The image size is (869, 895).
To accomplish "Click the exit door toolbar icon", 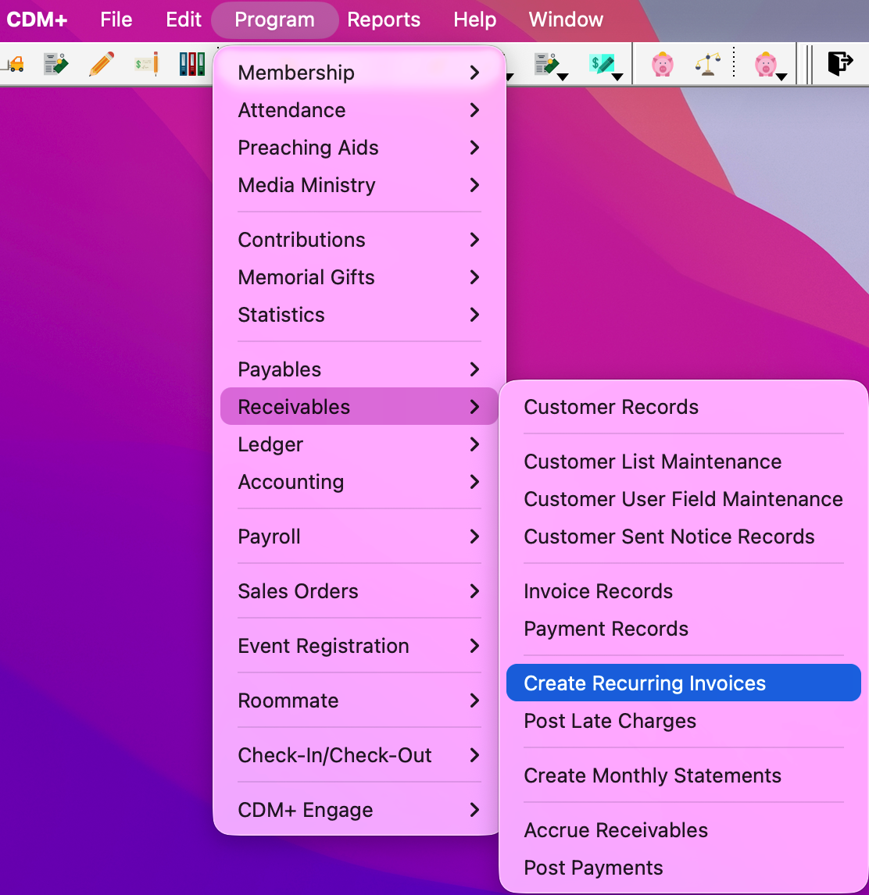I will pyautogui.click(x=840, y=62).
